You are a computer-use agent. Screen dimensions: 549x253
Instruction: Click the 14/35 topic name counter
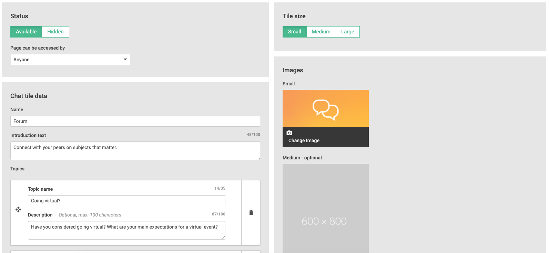pos(220,188)
